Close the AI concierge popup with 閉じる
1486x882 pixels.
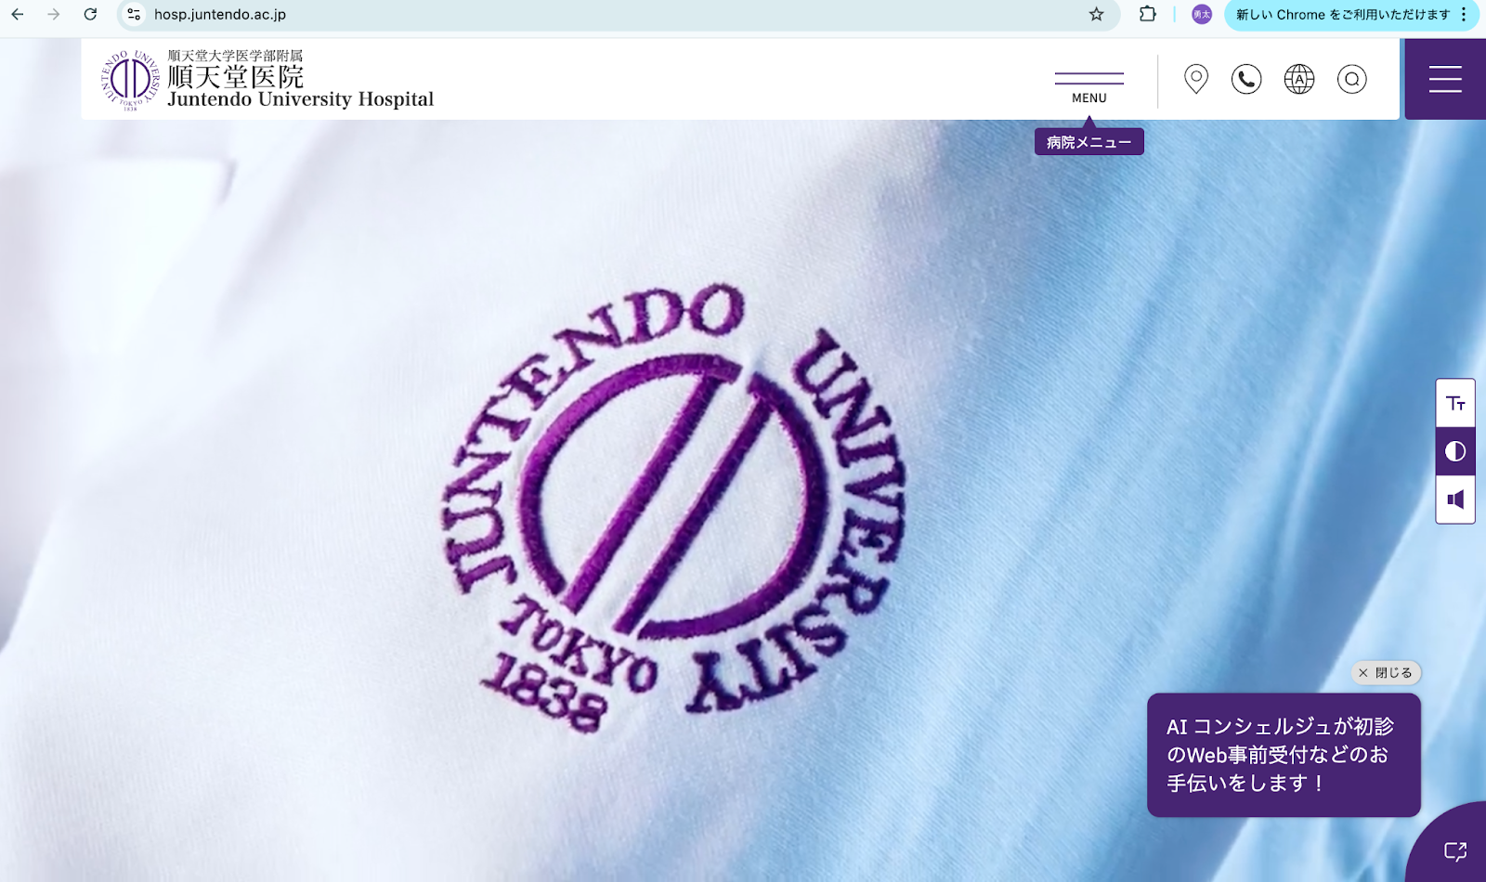[x=1386, y=672]
